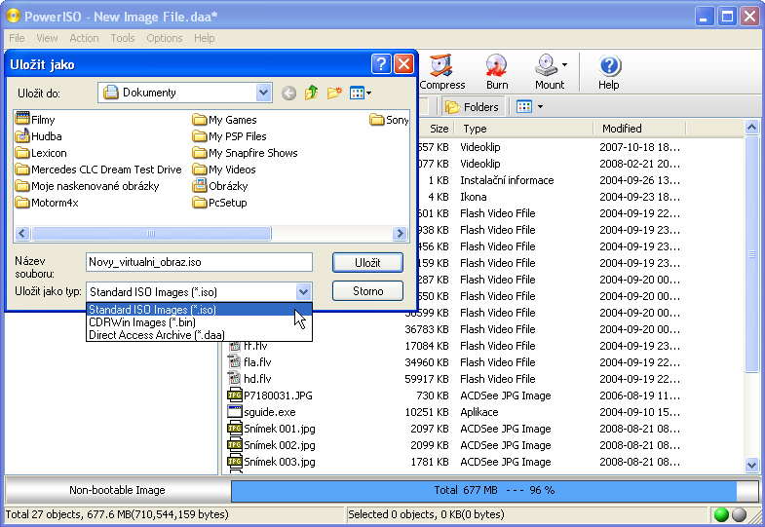Screen dimensions: 765x527
Task: Create a new folder in the save dialog
Action: pyautogui.click(x=335, y=94)
